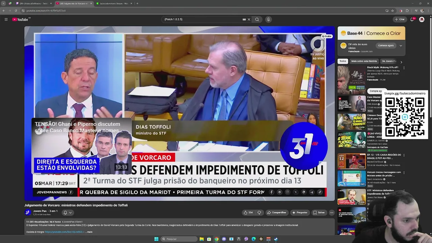Image resolution: width=432 pixels, height=243 pixels.
Task: Select the De Jovem Pan chip
Action: click(389, 61)
